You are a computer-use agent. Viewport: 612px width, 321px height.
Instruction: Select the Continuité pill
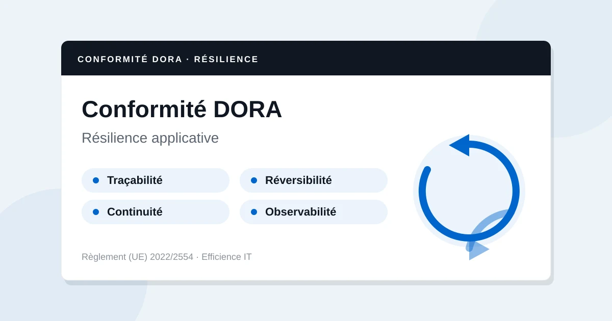coord(156,212)
